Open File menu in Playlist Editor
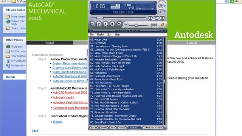242x136 pixels. [92, 34]
